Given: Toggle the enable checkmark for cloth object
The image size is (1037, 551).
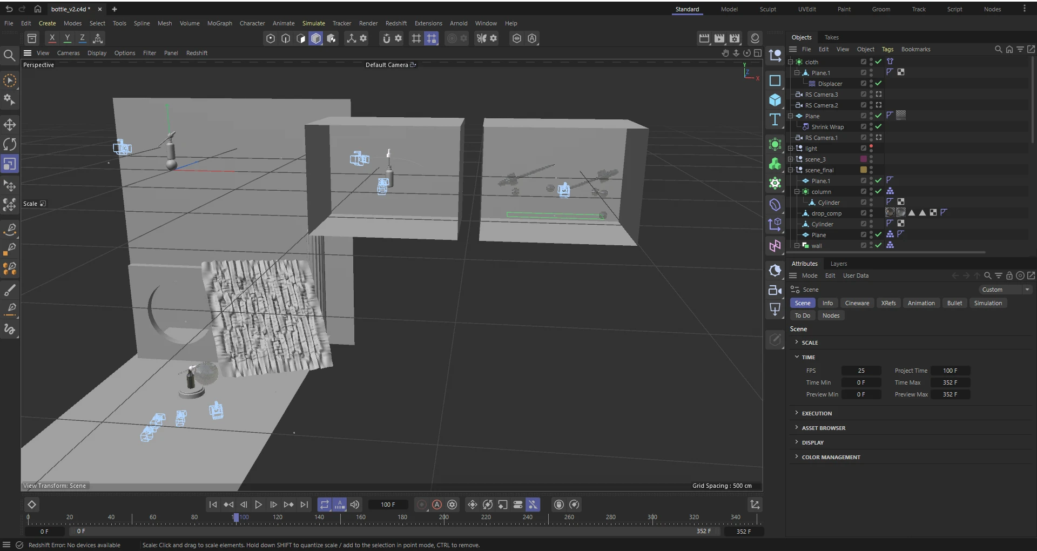Looking at the screenshot, I should coord(878,62).
